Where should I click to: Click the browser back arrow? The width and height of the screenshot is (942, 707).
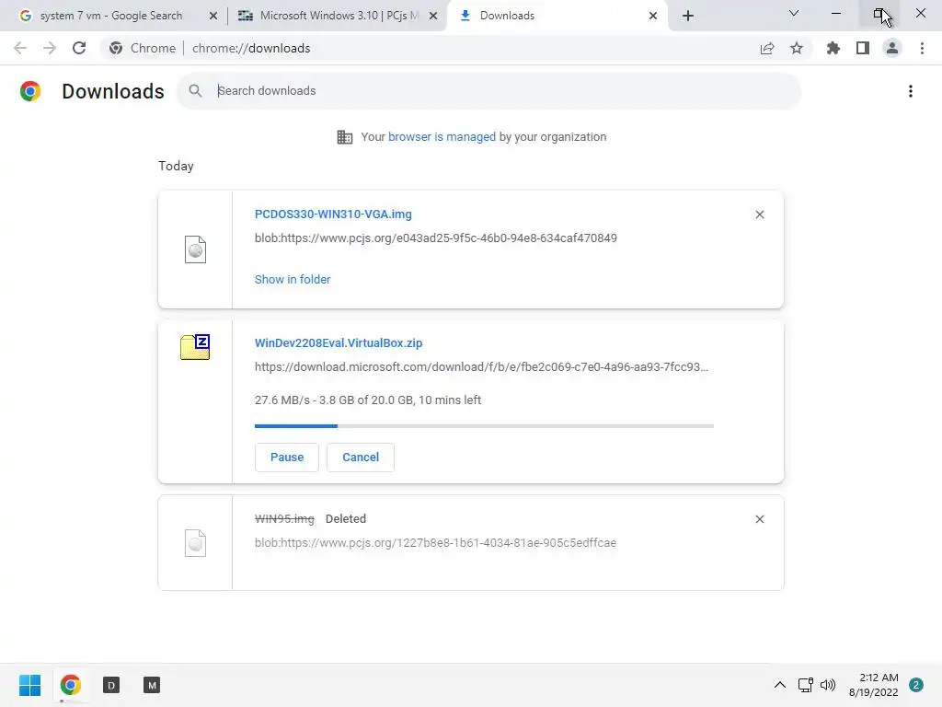pos(20,48)
